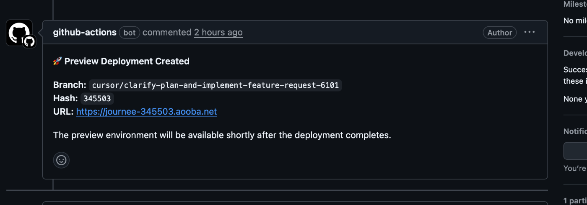The height and width of the screenshot is (205, 587).
Task: Open the smiley add-reaction picker
Action: pyautogui.click(x=61, y=160)
